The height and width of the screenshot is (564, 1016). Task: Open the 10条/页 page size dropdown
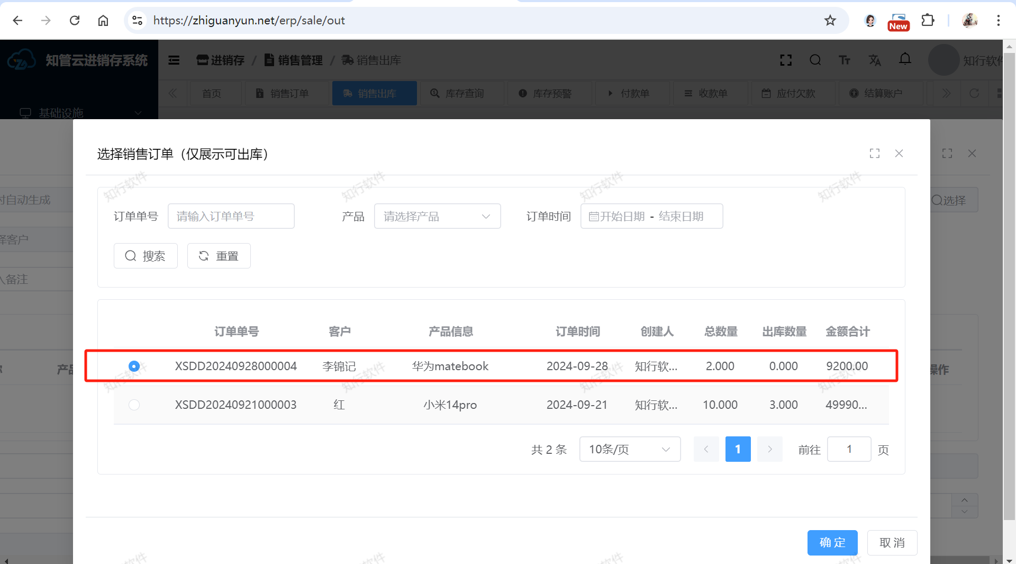click(629, 450)
